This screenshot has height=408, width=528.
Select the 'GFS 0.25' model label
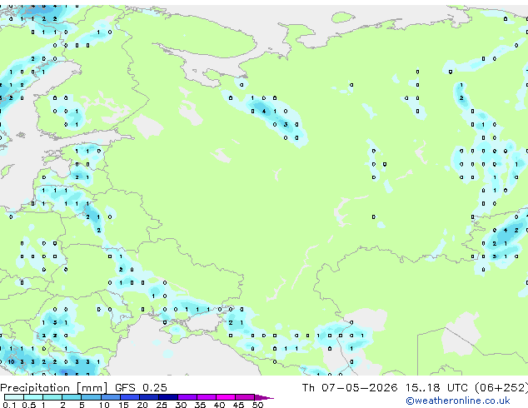(141, 388)
